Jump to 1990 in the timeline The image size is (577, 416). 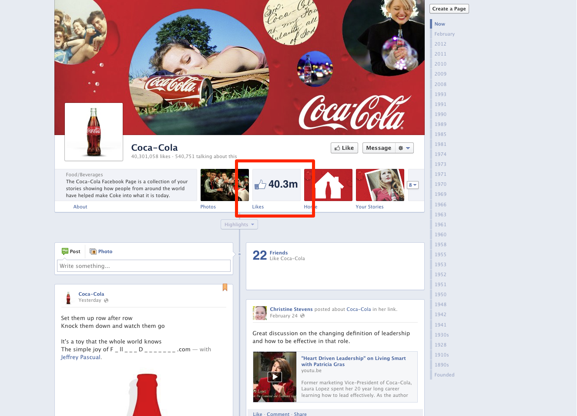pyautogui.click(x=440, y=114)
